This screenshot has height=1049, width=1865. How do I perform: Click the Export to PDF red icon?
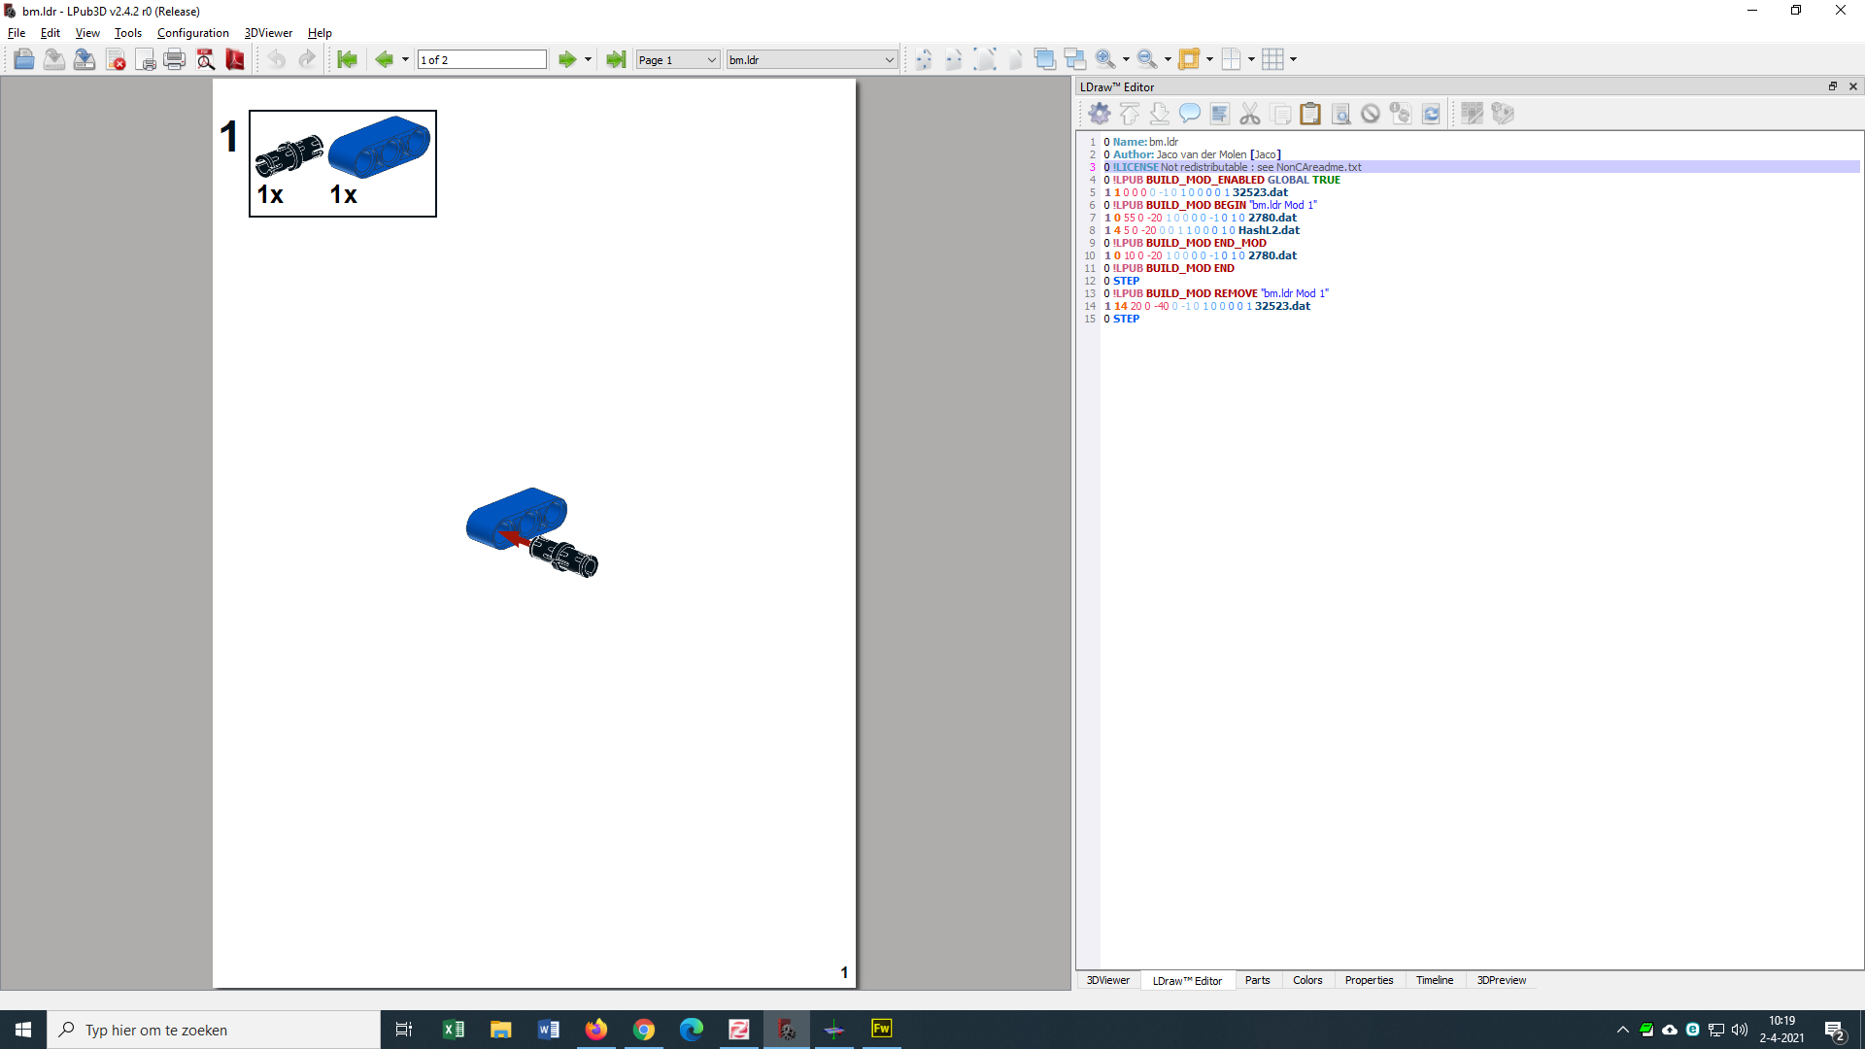pyautogui.click(x=235, y=59)
